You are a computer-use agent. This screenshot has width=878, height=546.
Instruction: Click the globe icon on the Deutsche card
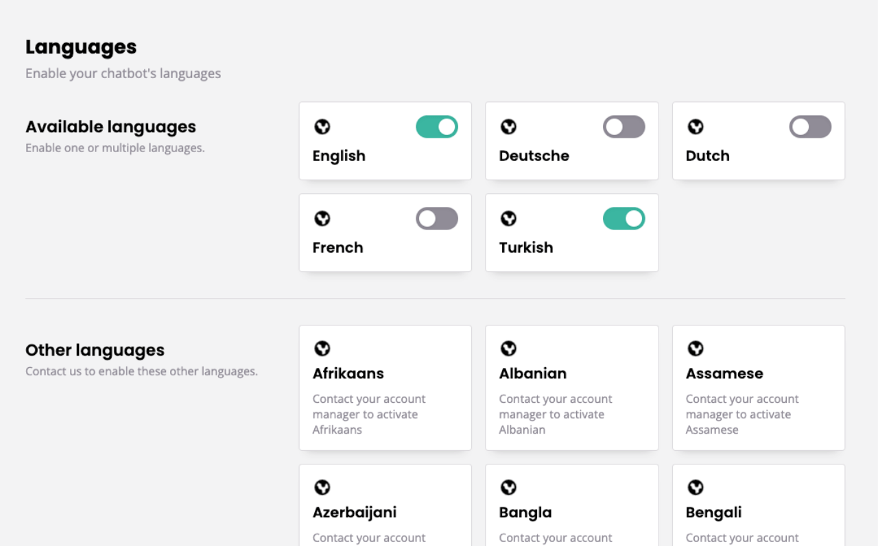508,127
